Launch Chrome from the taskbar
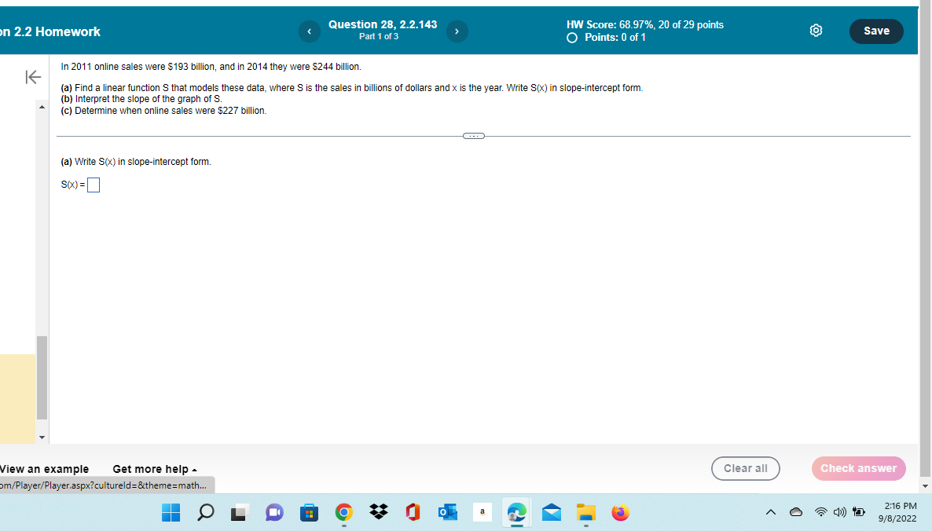The height and width of the screenshot is (531, 932). click(343, 512)
